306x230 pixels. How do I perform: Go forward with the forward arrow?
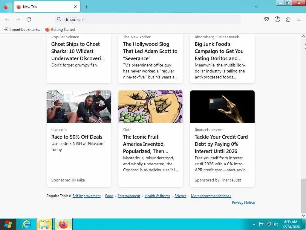pyautogui.click(x=18, y=19)
